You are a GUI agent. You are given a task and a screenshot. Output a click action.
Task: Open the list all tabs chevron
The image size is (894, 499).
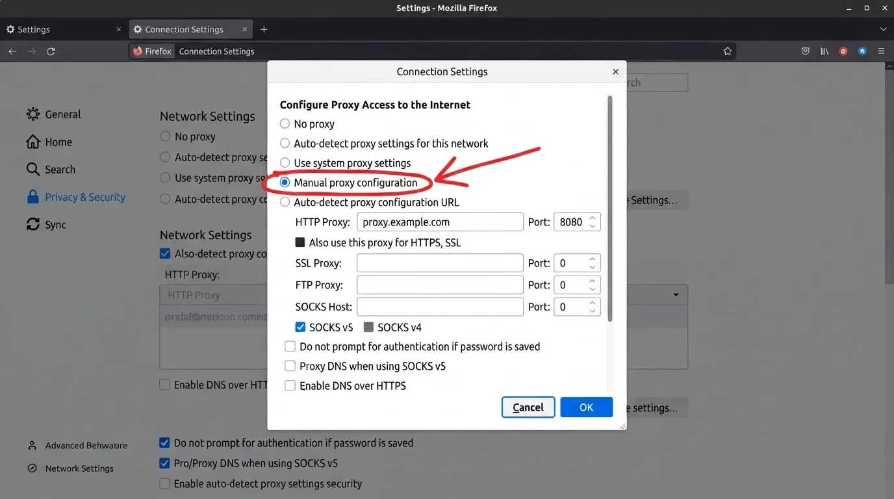(x=883, y=29)
